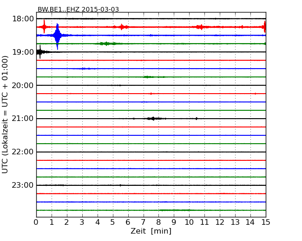This screenshot has height=241, width=302.
Task: Click the red burst near minute 10.8
Action: (x=201, y=27)
